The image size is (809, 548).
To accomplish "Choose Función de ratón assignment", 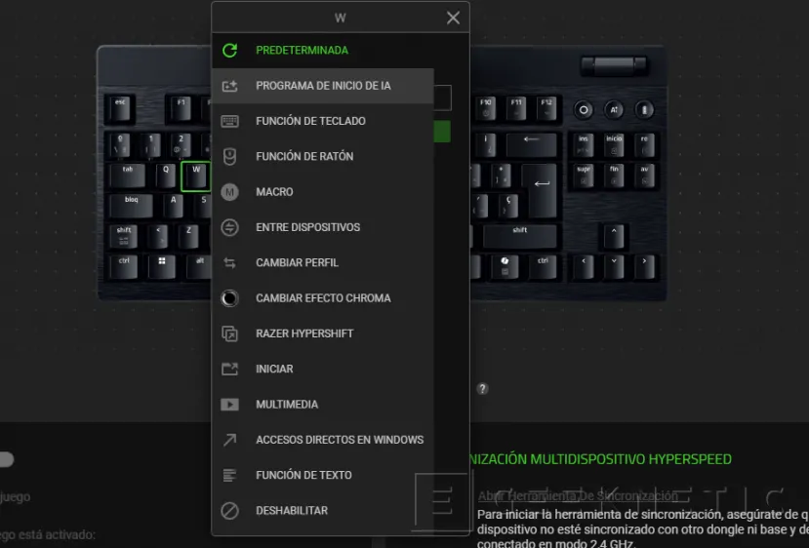I will 322,156.
